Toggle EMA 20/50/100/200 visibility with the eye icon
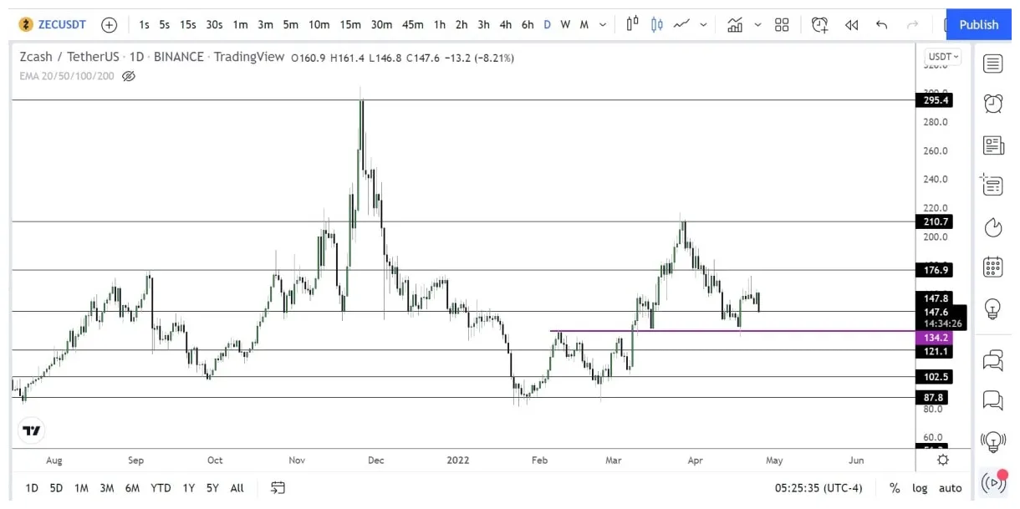Viewport: 1020px width, 509px height. coord(129,76)
